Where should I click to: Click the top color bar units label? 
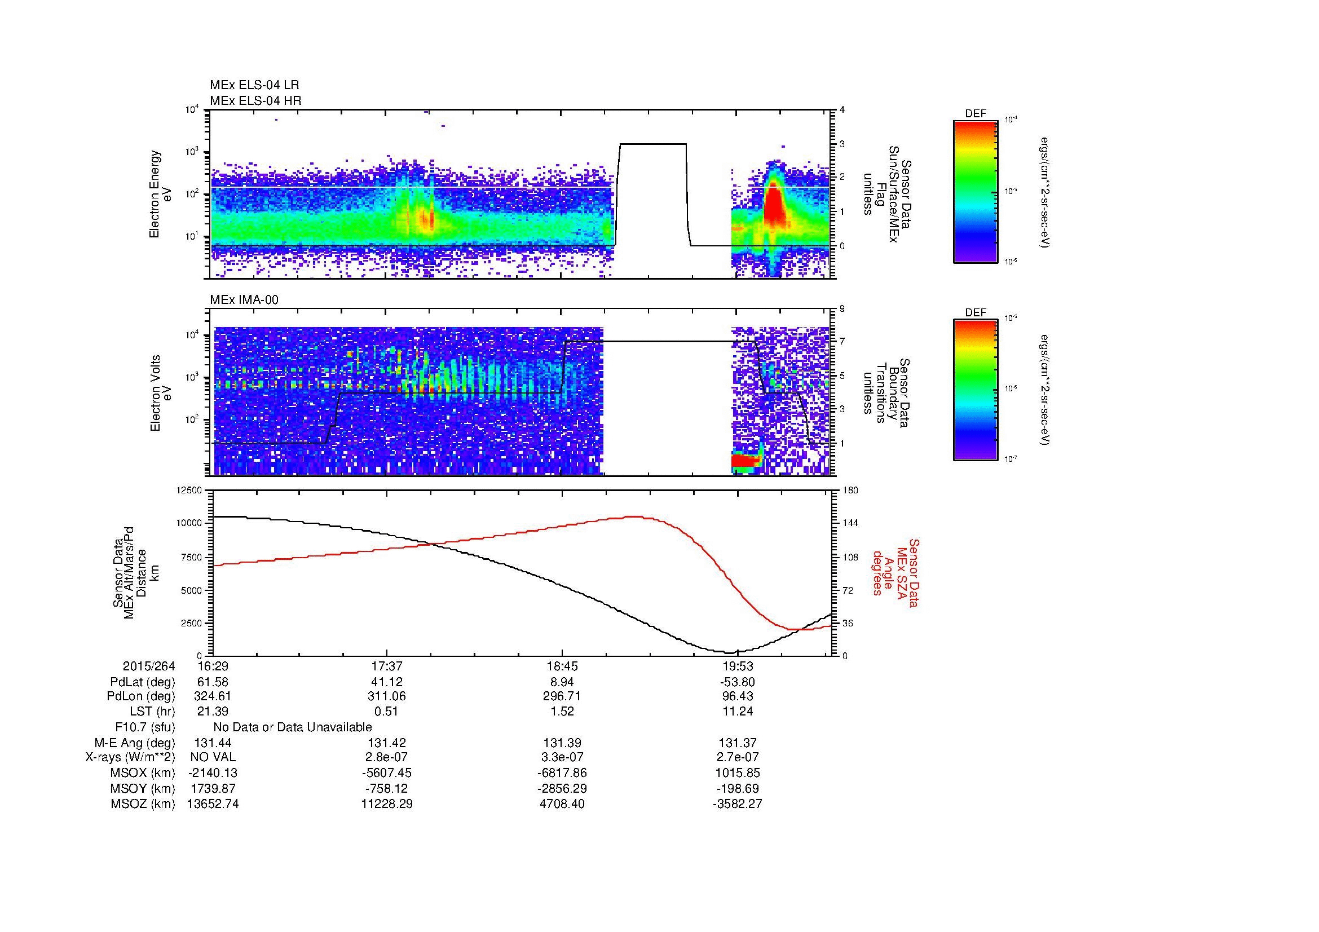click(1046, 192)
